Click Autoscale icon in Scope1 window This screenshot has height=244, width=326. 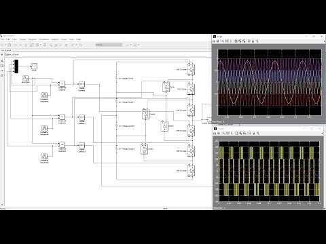tap(237, 134)
